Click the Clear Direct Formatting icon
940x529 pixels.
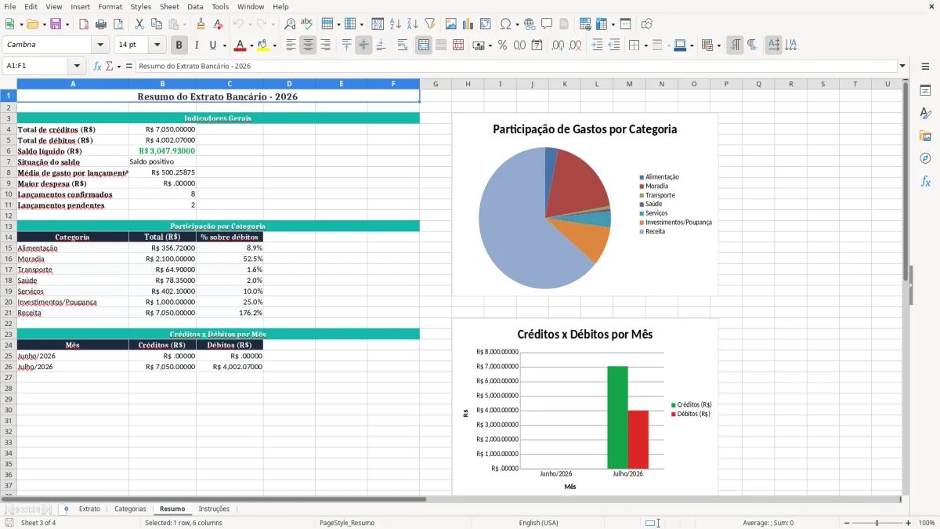(218, 24)
